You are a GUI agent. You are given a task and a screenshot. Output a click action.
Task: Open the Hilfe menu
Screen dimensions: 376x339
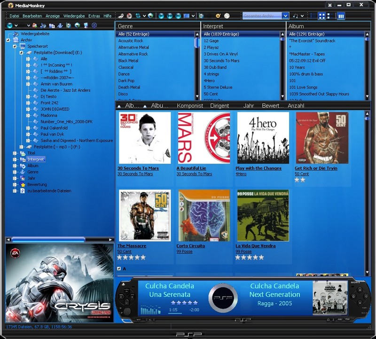click(108, 16)
